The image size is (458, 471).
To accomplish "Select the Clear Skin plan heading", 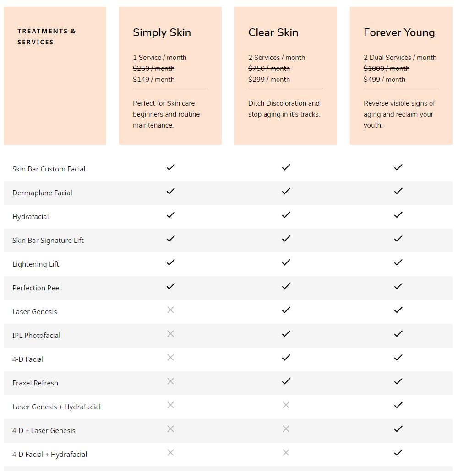I will point(273,32).
